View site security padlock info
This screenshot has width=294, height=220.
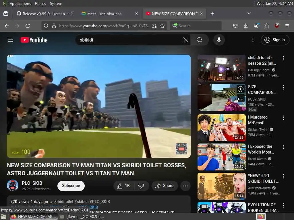pos(54,26)
